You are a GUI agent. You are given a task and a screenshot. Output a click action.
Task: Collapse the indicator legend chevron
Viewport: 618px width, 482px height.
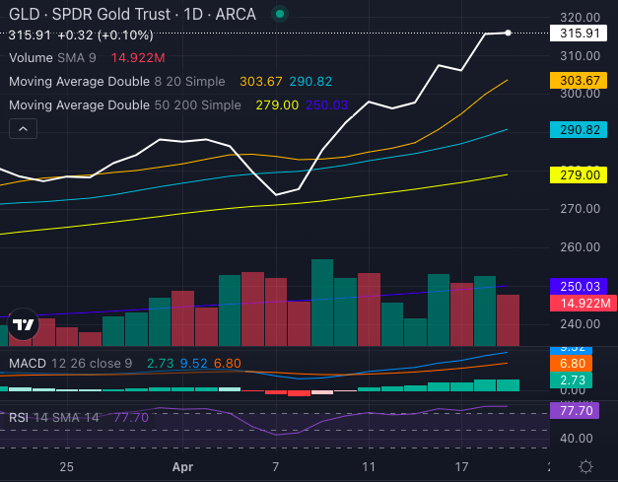pos(23,128)
